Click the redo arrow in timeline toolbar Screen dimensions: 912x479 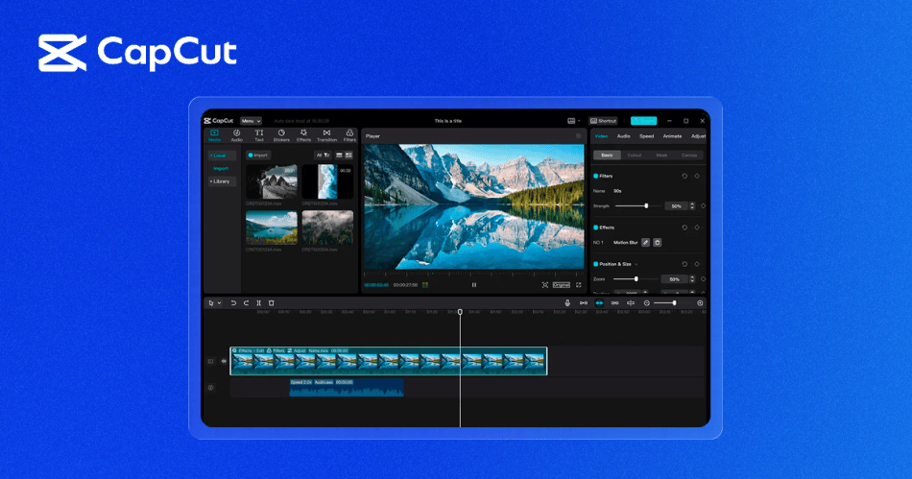click(x=246, y=303)
